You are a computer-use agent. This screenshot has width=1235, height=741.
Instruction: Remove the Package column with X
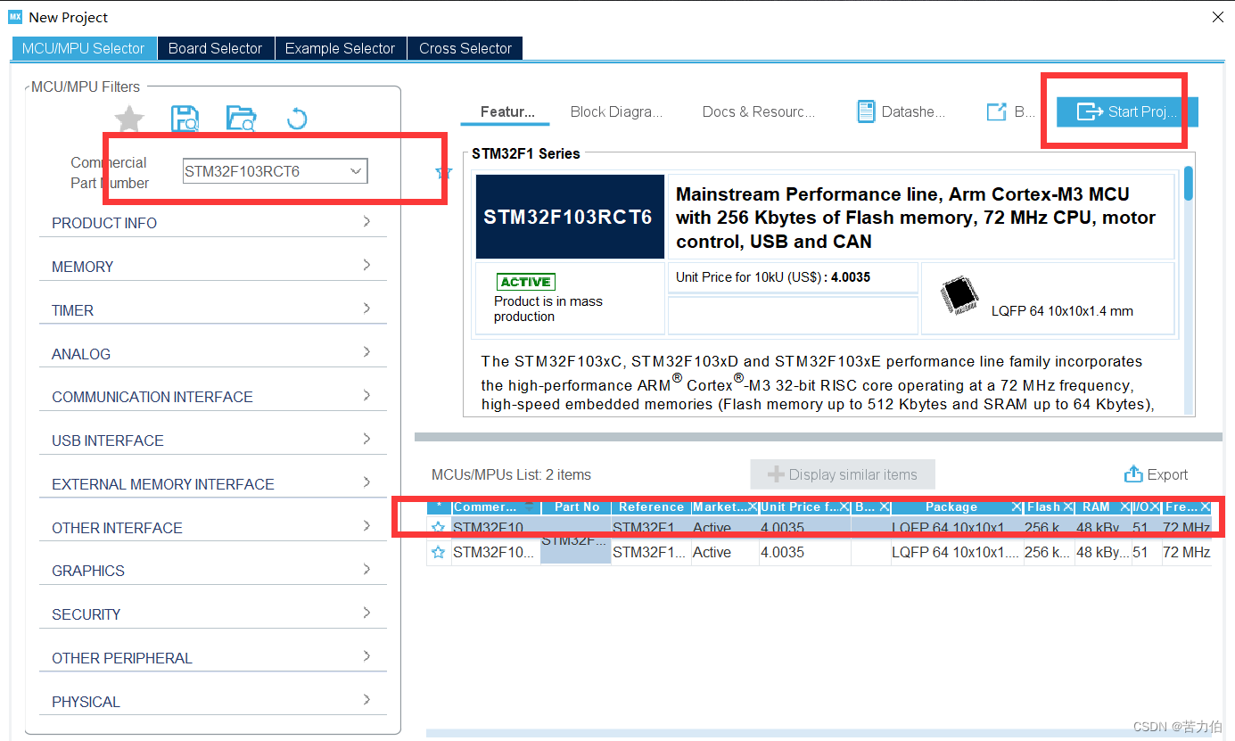click(x=1017, y=506)
